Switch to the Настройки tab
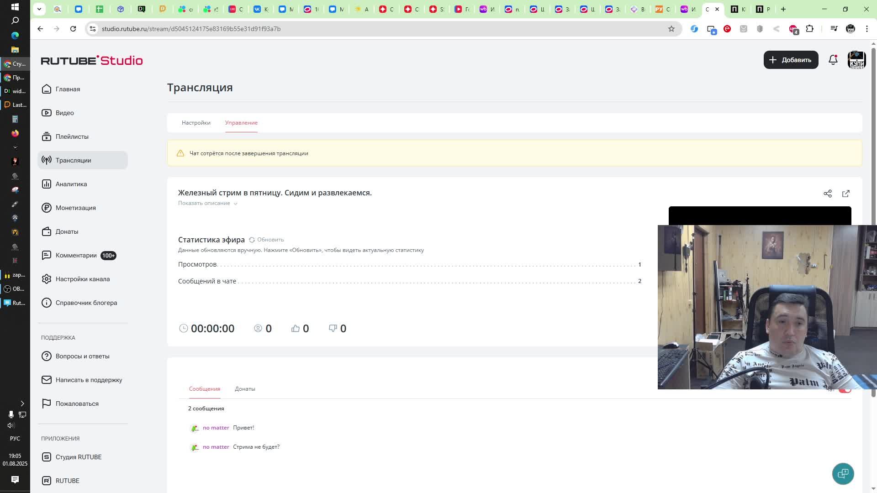 (196, 123)
